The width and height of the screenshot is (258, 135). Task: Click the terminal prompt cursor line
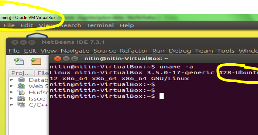(107, 96)
